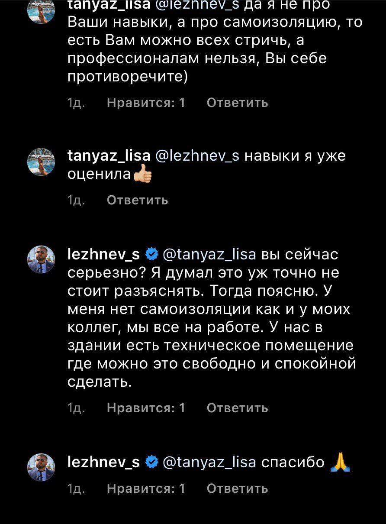Open username tanyaz_lisa on "навыки я уже оценила" comment
Screen dimensions: 386x524
pos(109,155)
